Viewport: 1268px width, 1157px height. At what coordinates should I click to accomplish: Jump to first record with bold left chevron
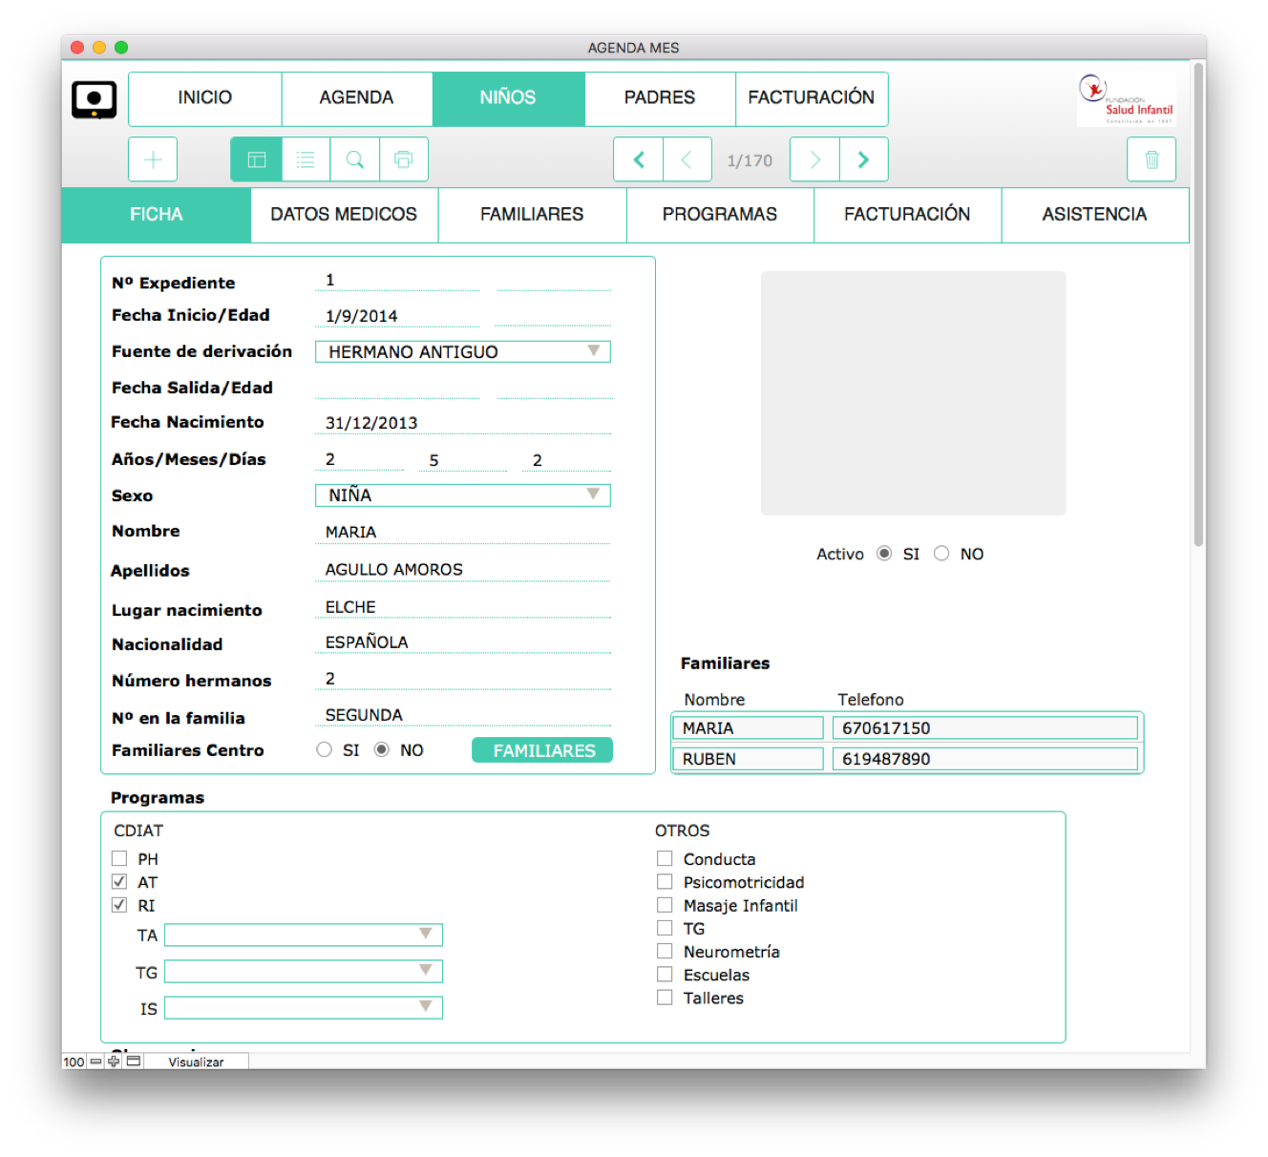639,159
